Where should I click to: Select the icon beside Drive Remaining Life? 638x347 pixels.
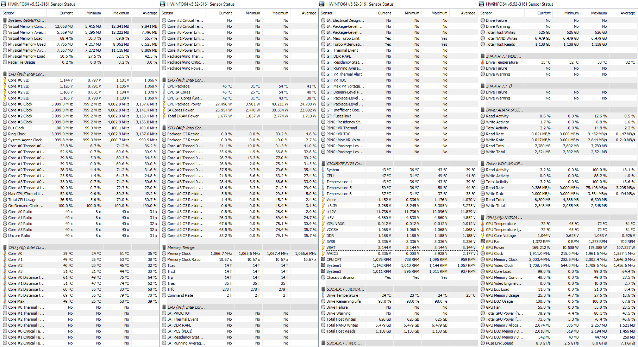pyautogui.click(x=323, y=301)
